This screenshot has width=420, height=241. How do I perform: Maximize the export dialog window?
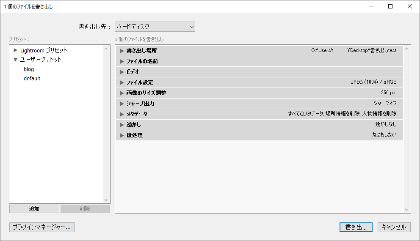(x=390, y=6)
